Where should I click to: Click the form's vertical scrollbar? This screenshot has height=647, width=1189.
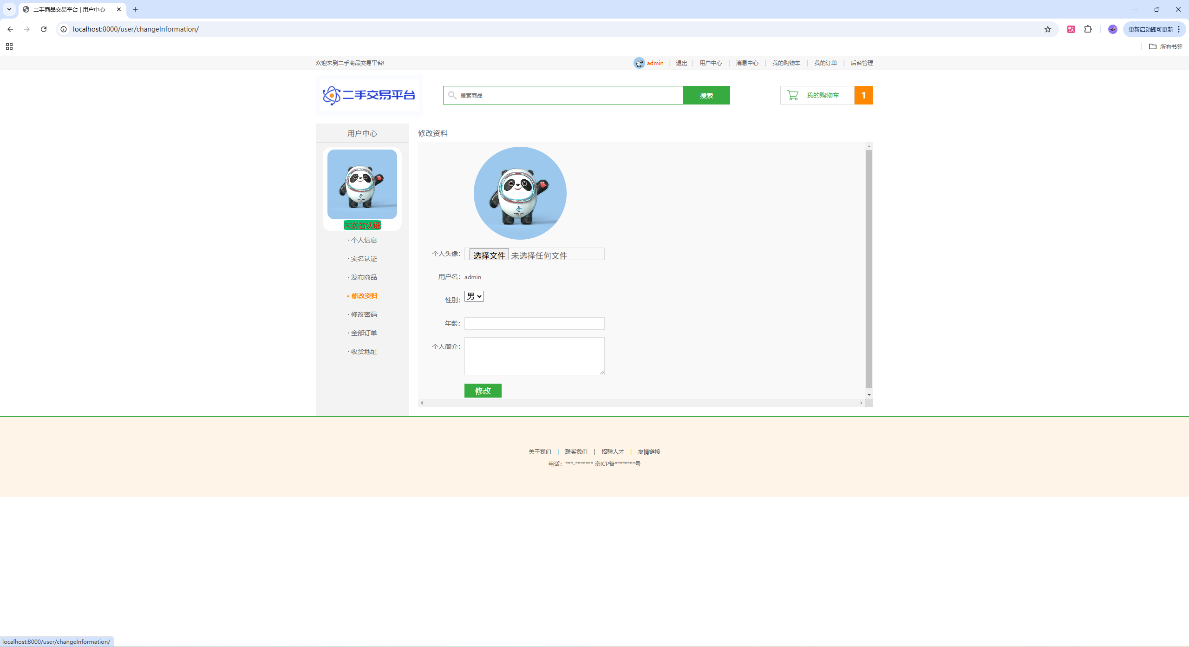869,269
